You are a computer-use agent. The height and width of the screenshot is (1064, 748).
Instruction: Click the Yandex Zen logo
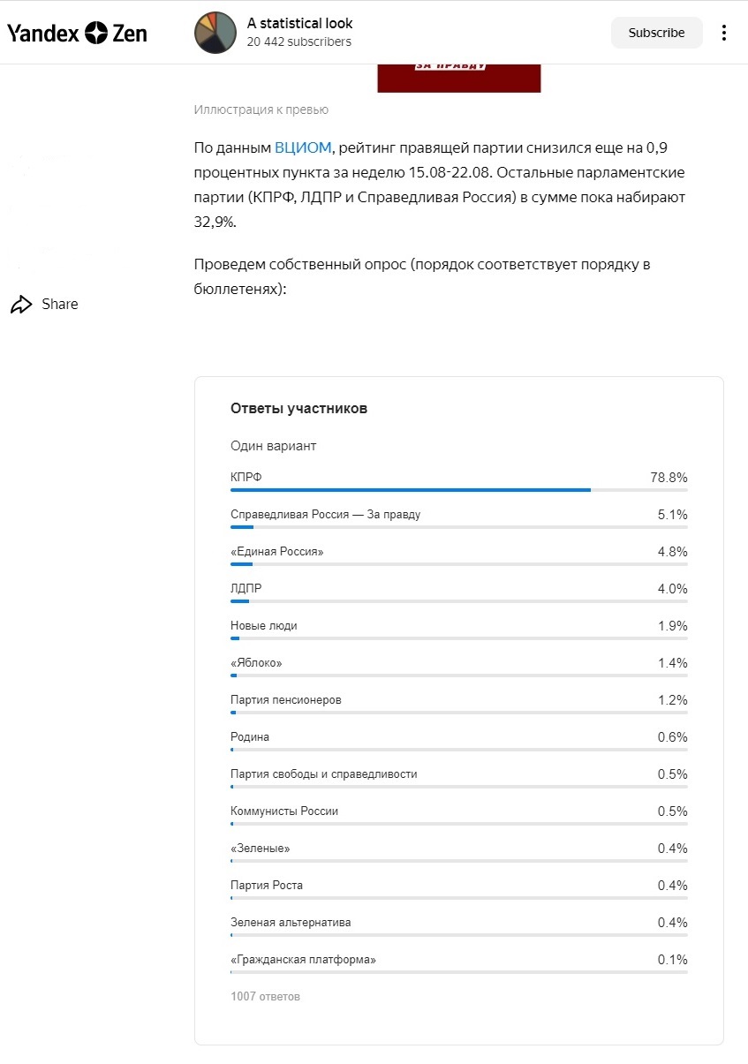(x=78, y=34)
